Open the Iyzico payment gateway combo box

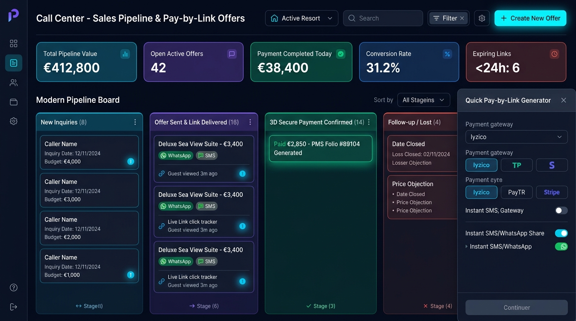click(517, 137)
